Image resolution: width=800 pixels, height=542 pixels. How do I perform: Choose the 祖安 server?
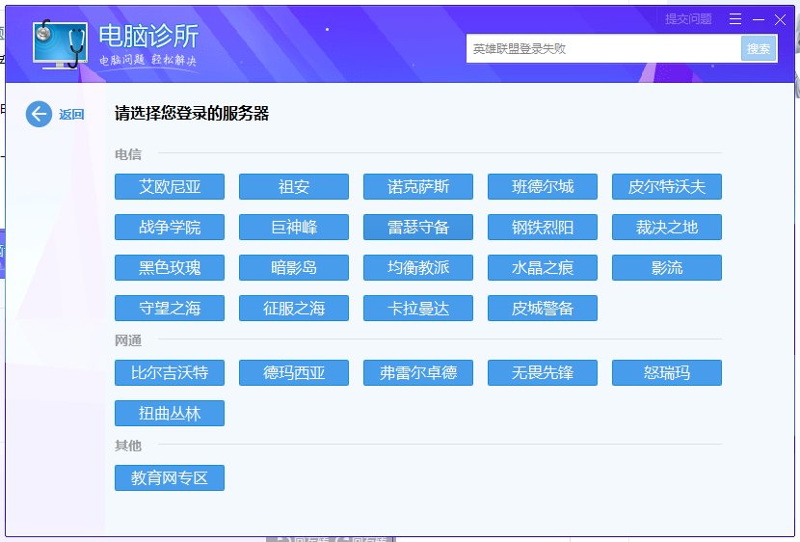tap(294, 187)
